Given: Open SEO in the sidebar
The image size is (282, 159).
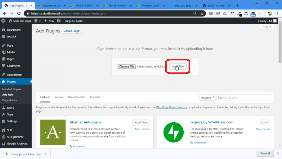Looking at the screenshot, I should (x=10, y=130).
